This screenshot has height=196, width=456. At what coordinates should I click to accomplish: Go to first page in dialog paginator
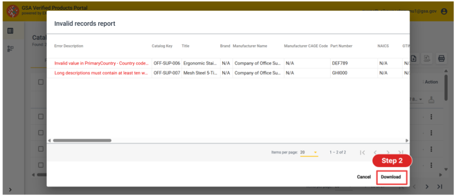click(x=362, y=153)
